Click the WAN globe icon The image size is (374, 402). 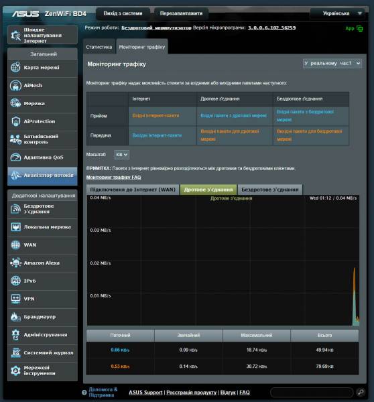[x=15, y=245]
